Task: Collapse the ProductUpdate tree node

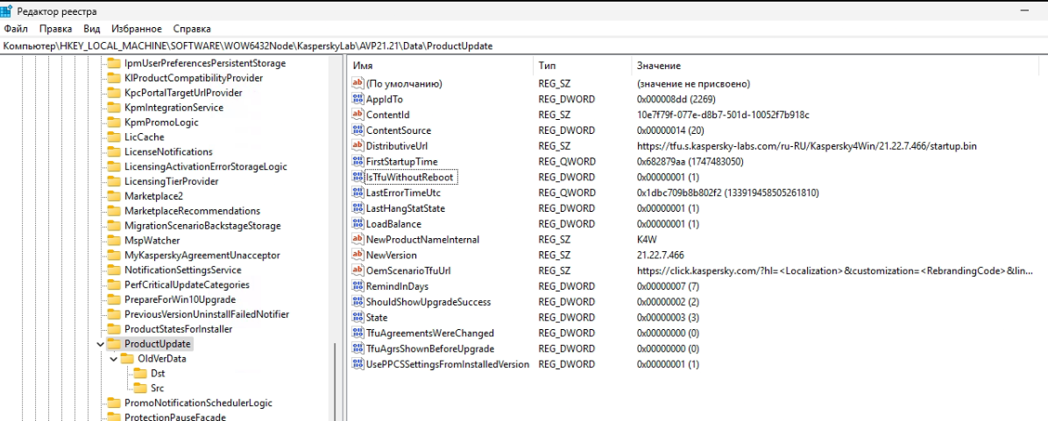Action: pos(100,344)
